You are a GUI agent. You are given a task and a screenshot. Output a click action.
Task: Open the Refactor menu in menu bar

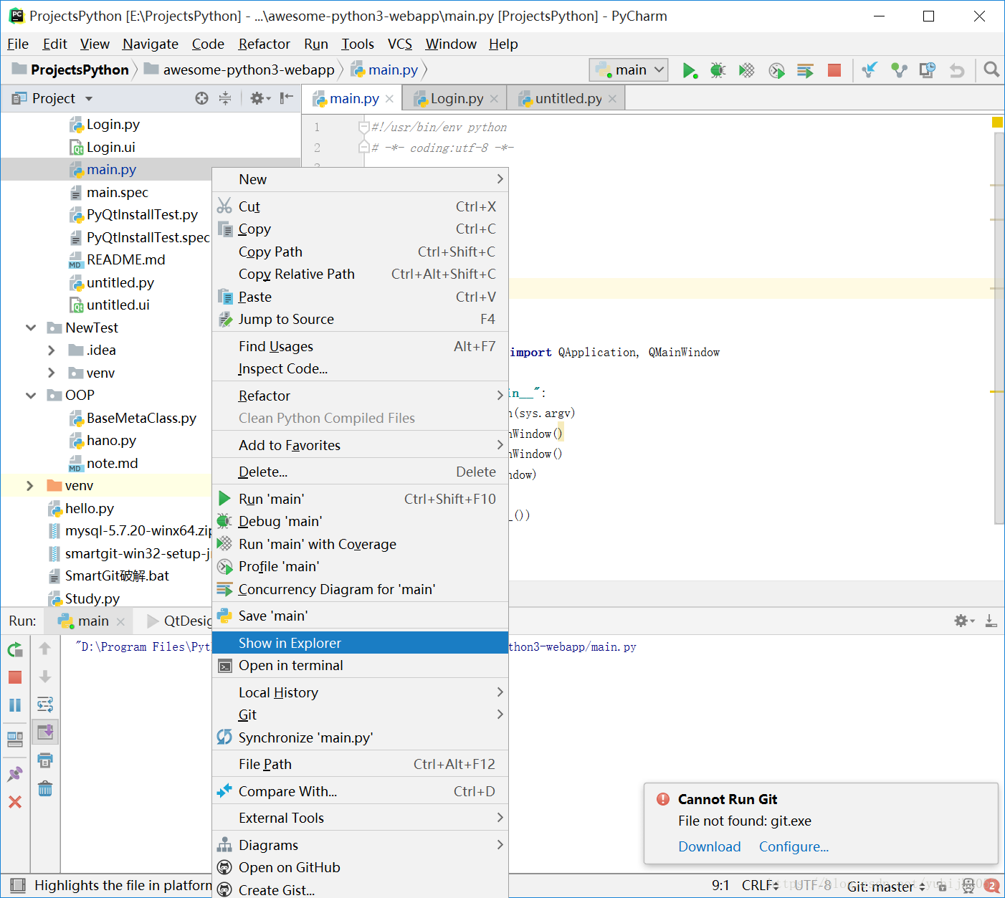tap(264, 44)
